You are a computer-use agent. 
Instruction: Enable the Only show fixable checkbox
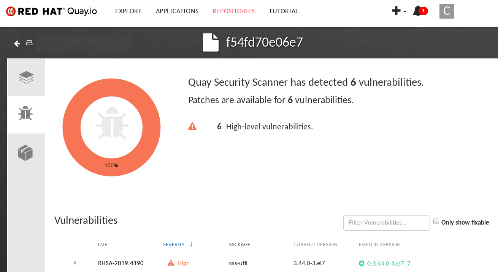tap(436, 221)
